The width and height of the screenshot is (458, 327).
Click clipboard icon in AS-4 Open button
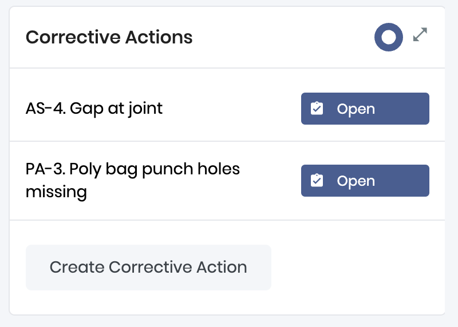click(x=317, y=109)
